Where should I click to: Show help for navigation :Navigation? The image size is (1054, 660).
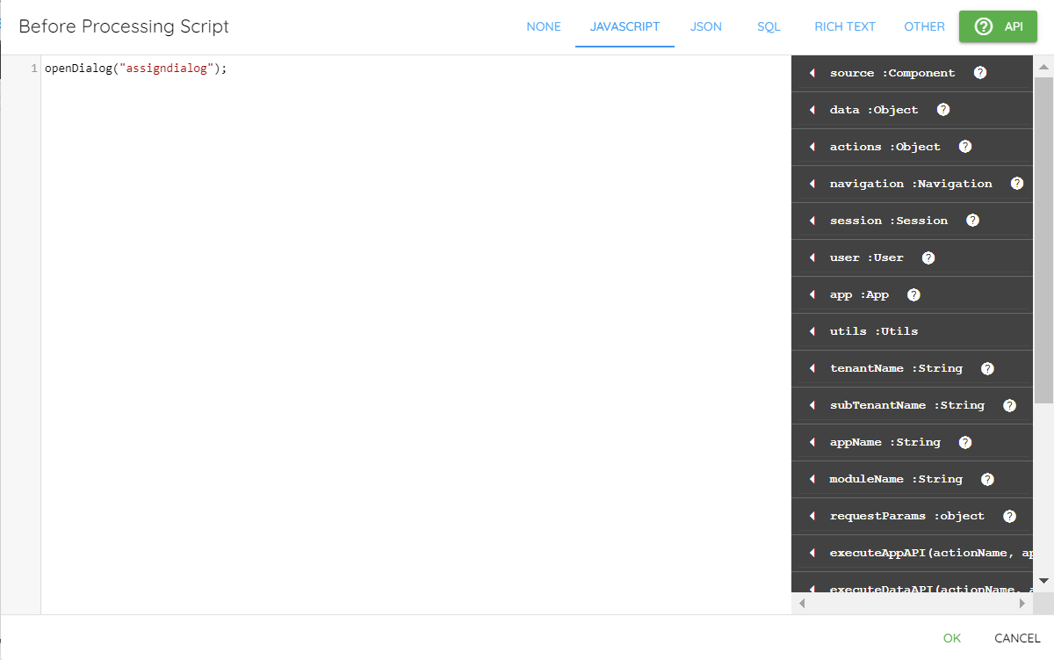pyautogui.click(x=1017, y=184)
